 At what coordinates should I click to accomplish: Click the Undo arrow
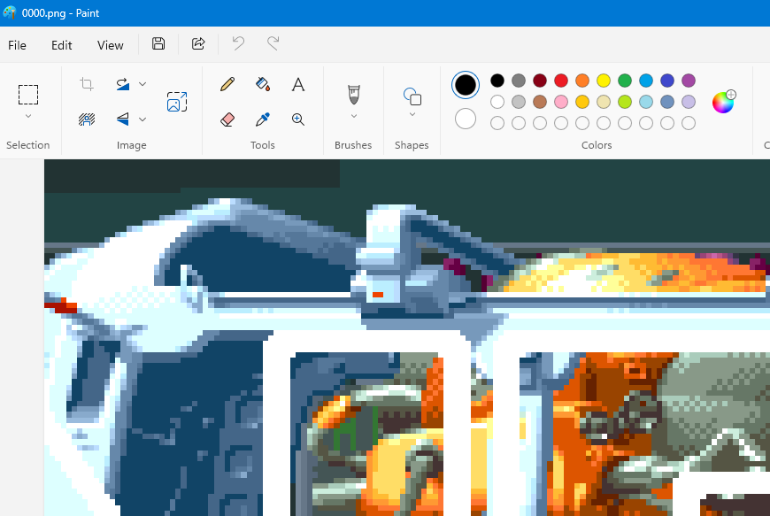click(238, 43)
